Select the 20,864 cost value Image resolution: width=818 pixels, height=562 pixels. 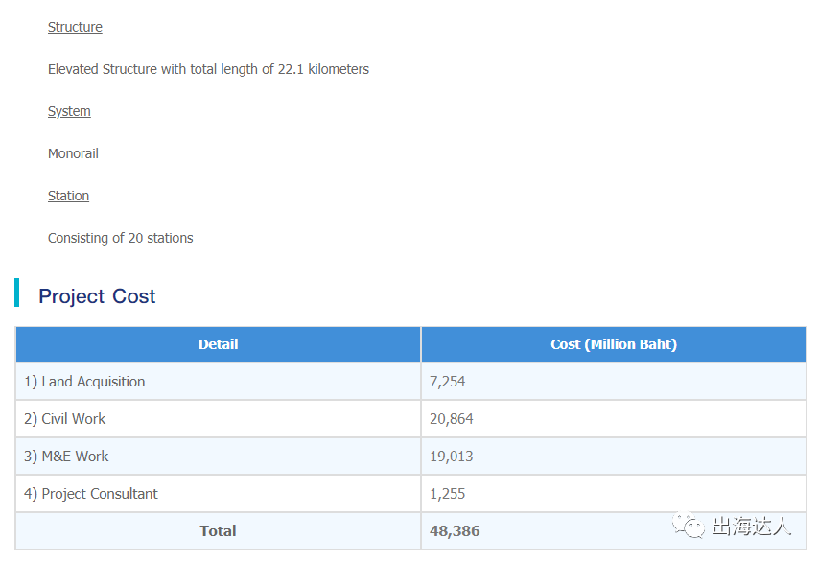pos(452,419)
